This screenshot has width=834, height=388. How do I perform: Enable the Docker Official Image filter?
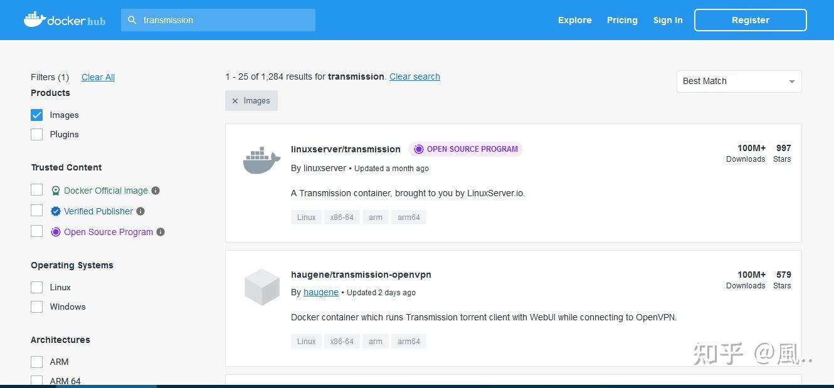(x=36, y=189)
